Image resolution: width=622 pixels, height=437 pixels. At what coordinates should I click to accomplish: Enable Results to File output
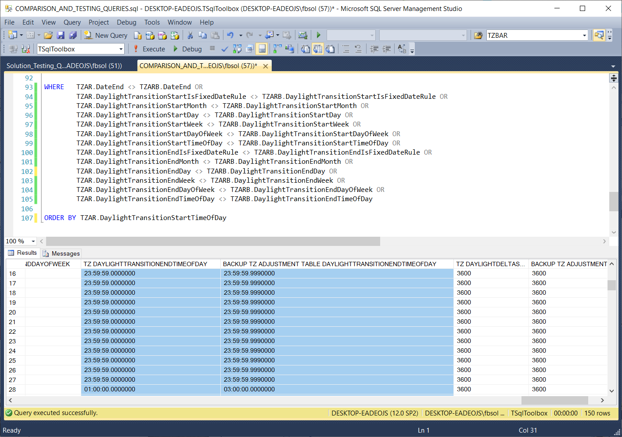[330, 49]
